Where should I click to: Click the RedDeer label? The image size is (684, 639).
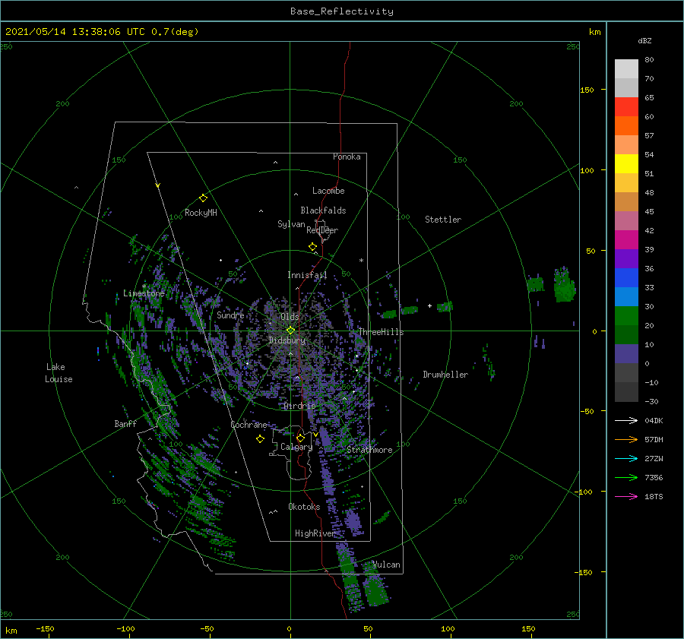click(322, 230)
